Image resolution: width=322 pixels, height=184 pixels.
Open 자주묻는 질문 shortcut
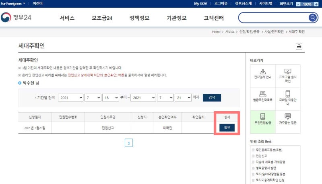pyautogui.click(x=288, y=122)
